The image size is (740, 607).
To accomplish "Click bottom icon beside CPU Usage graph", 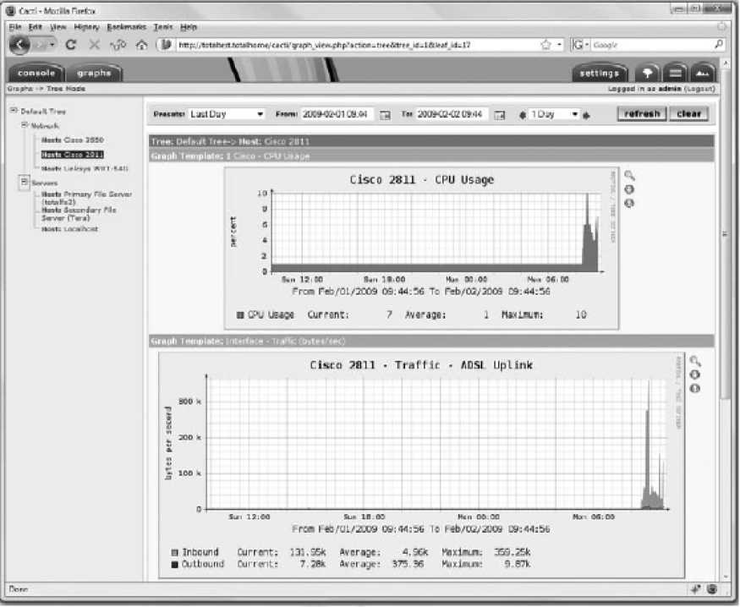I will (x=629, y=203).
